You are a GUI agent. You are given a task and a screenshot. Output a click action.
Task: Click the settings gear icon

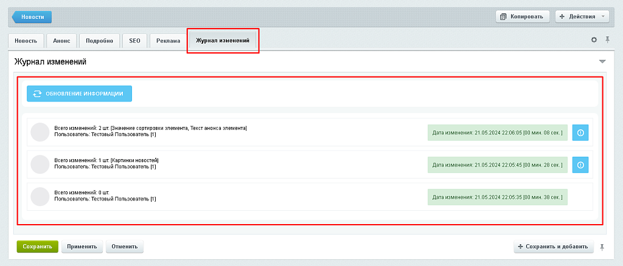[x=594, y=40]
